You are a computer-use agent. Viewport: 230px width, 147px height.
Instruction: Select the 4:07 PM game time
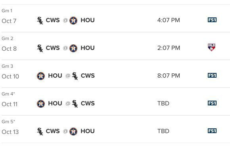(169, 20)
